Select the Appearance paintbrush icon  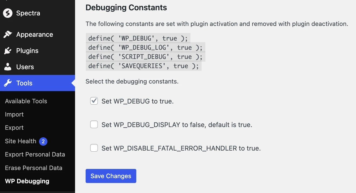pos(8,34)
